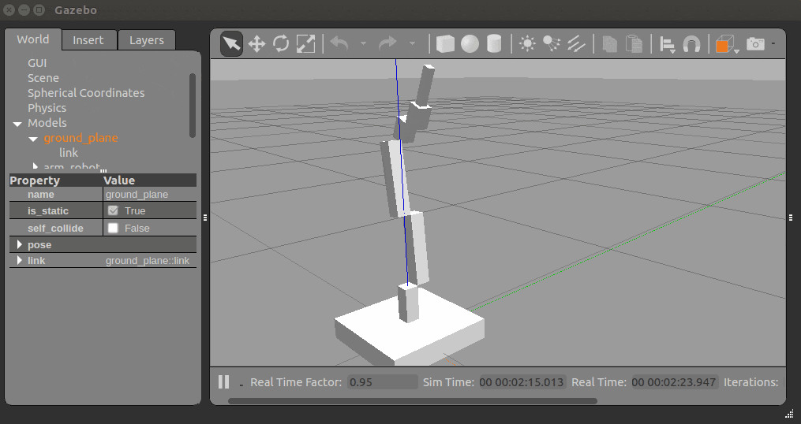The image size is (801, 424).
Task: Select Scene in the world tree
Action: (x=43, y=77)
